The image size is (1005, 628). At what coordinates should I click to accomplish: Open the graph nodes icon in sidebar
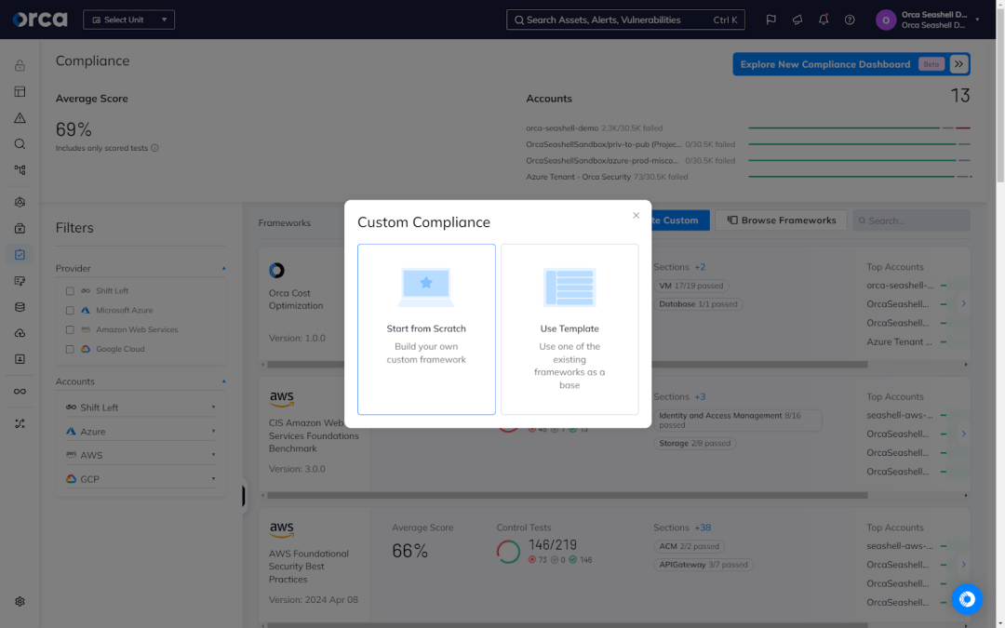point(20,170)
